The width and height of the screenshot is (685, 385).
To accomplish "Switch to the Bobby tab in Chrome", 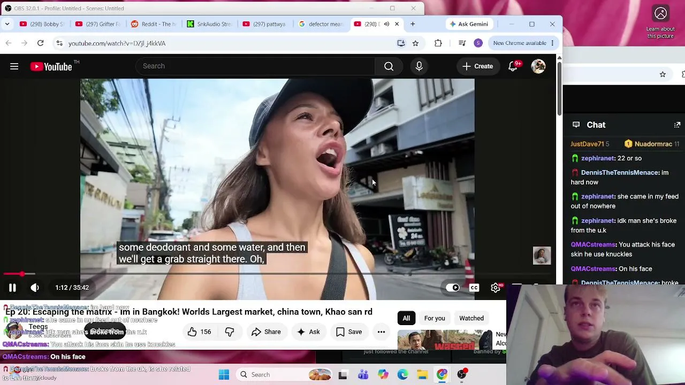I will [42, 24].
